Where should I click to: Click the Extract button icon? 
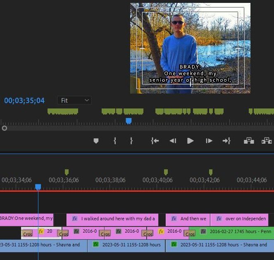pos(267,141)
